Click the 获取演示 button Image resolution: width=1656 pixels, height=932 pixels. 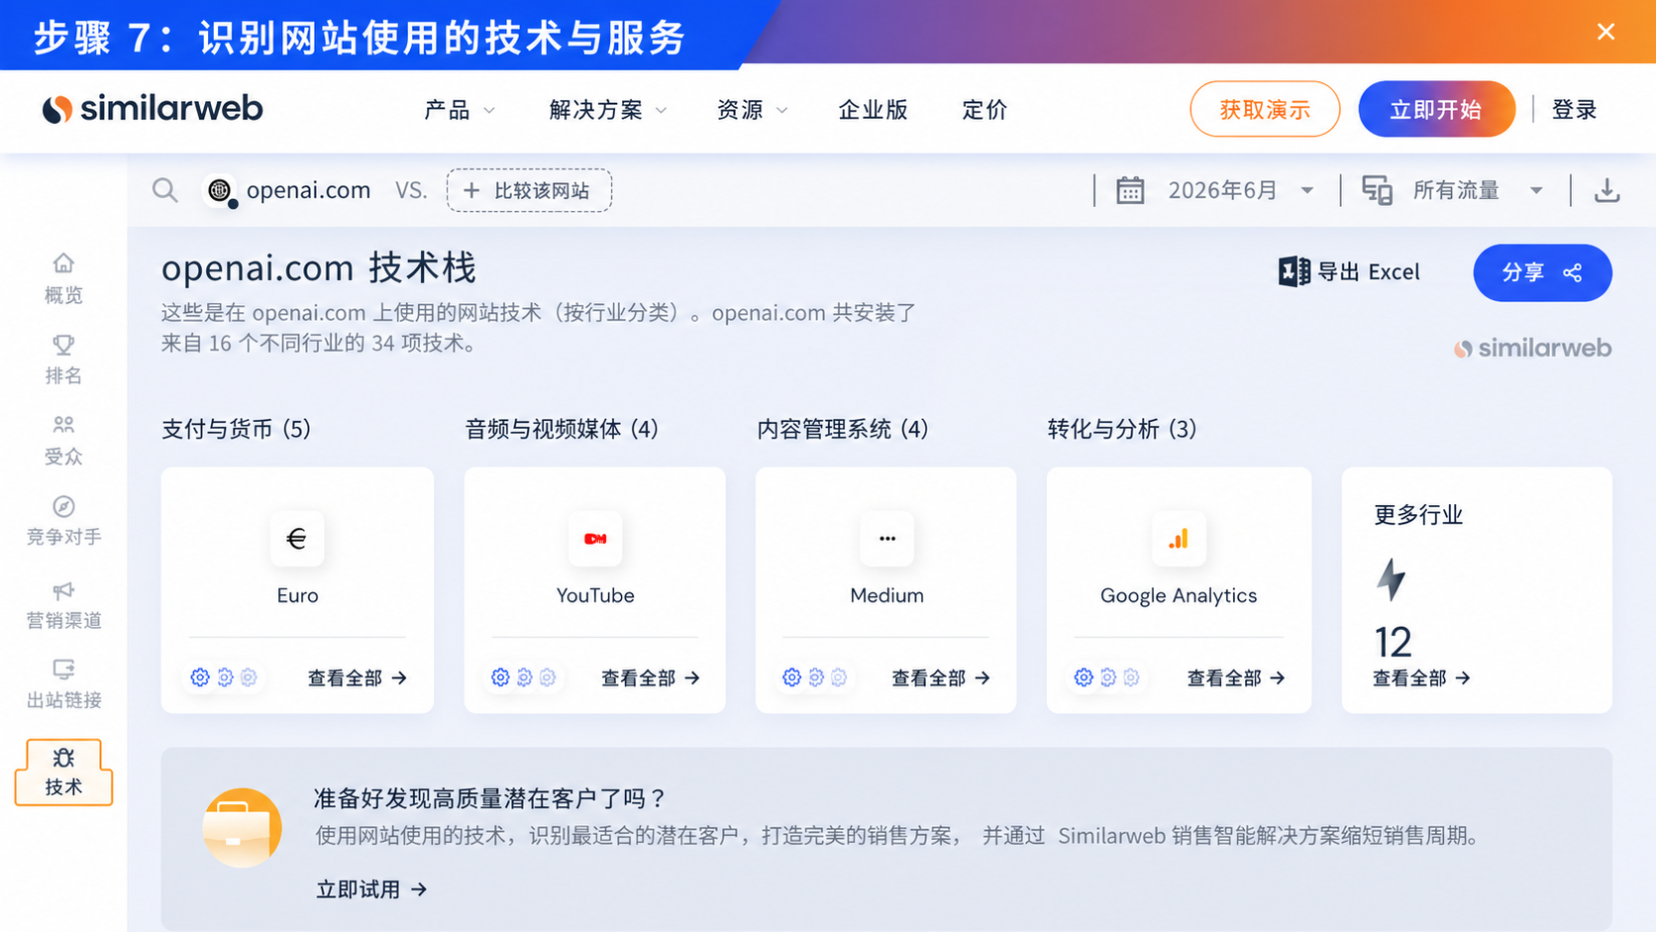(1265, 109)
